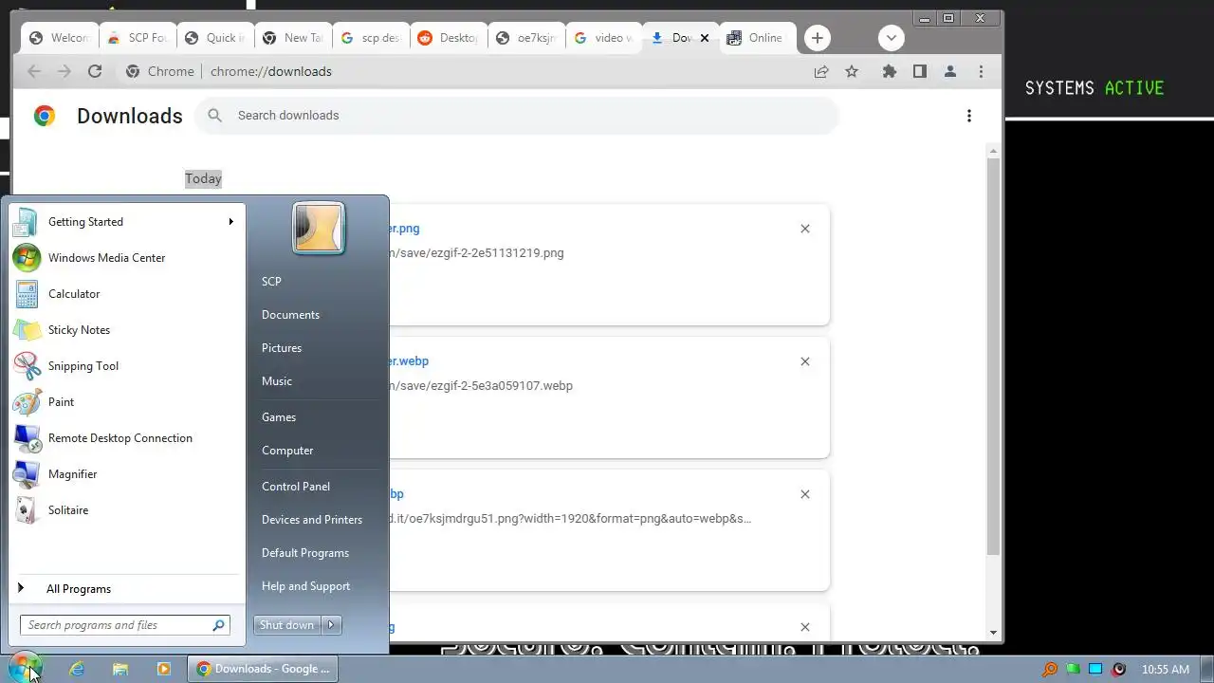Click the chrome://downloads address bar
The image size is (1214, 683).
pos(463,71)
